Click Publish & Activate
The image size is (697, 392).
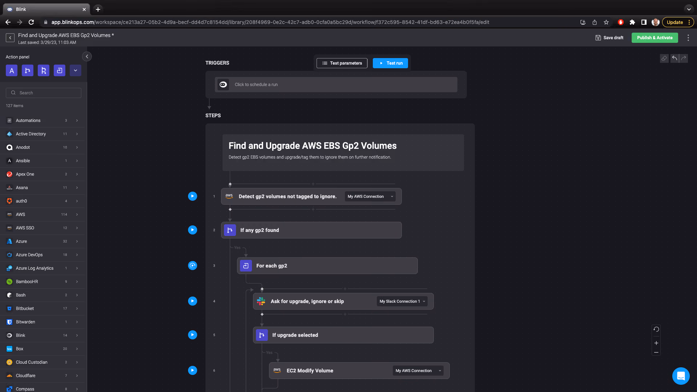pyautogui.click(x=655, y=38)
